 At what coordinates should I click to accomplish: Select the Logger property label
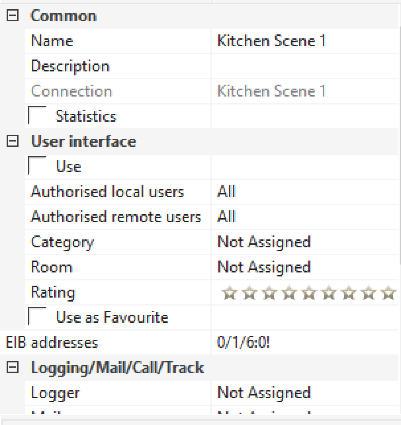pyautogui.click(x=55, y=393)
